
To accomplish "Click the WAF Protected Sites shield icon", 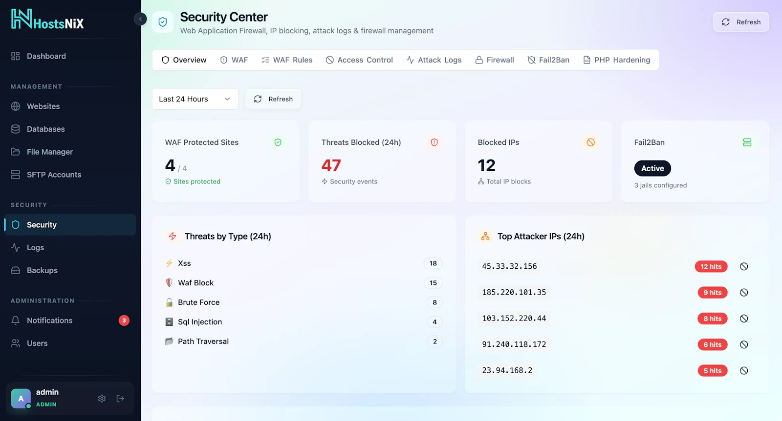I will [x=278, y=142].
